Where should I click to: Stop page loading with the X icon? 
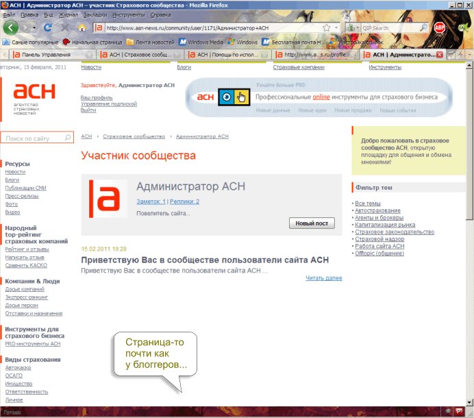point(65,28)
